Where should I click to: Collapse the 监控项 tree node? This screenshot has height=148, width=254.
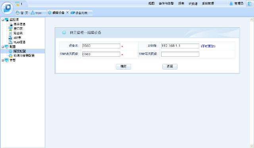3,20
